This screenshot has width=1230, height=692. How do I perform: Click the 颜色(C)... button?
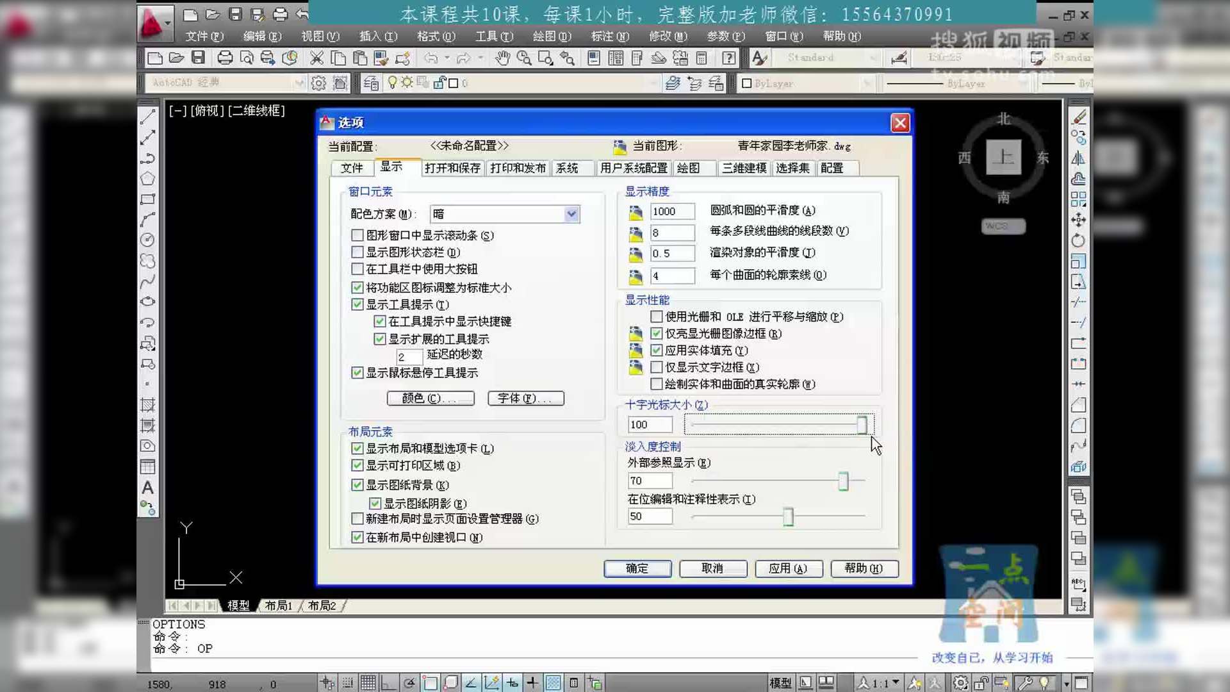430,398
